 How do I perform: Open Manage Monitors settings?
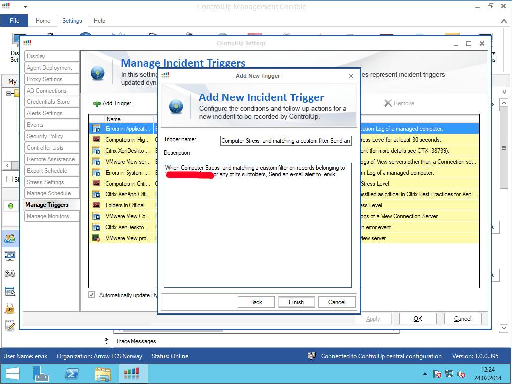52,216
